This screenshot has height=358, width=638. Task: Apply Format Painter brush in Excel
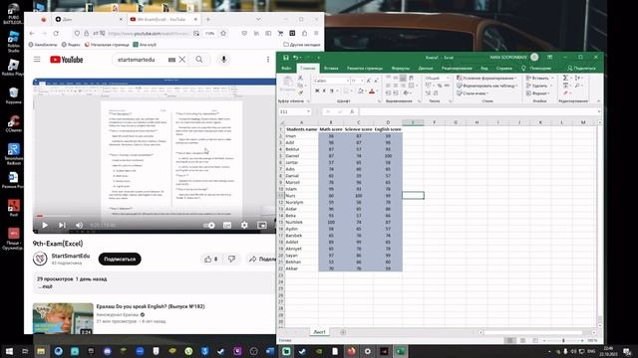300,92
